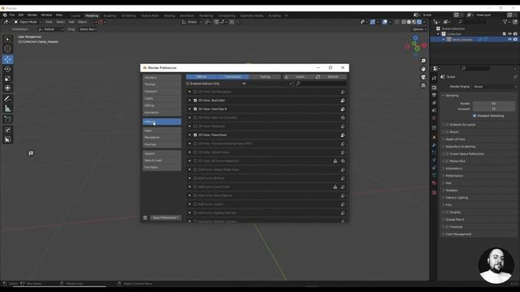
Task: Click warning triangle on VR Scene Inspection row
Action: 335,161
